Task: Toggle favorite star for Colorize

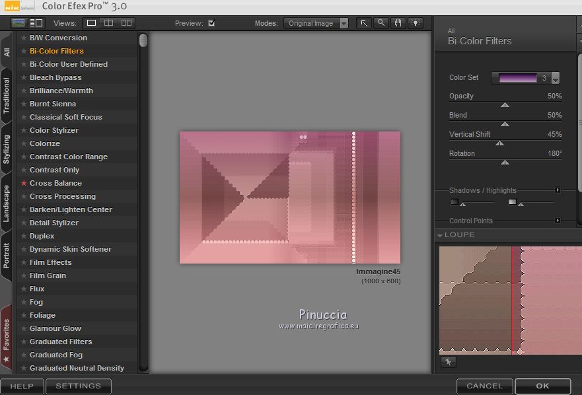Action: click(24, 143)
